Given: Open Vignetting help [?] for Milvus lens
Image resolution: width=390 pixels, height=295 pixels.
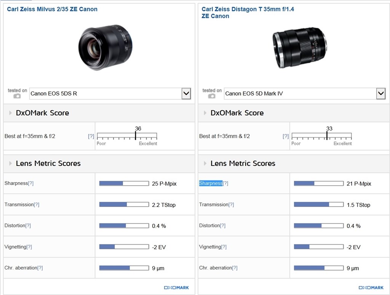Looking at the screenshot, I should coord(29,247).
